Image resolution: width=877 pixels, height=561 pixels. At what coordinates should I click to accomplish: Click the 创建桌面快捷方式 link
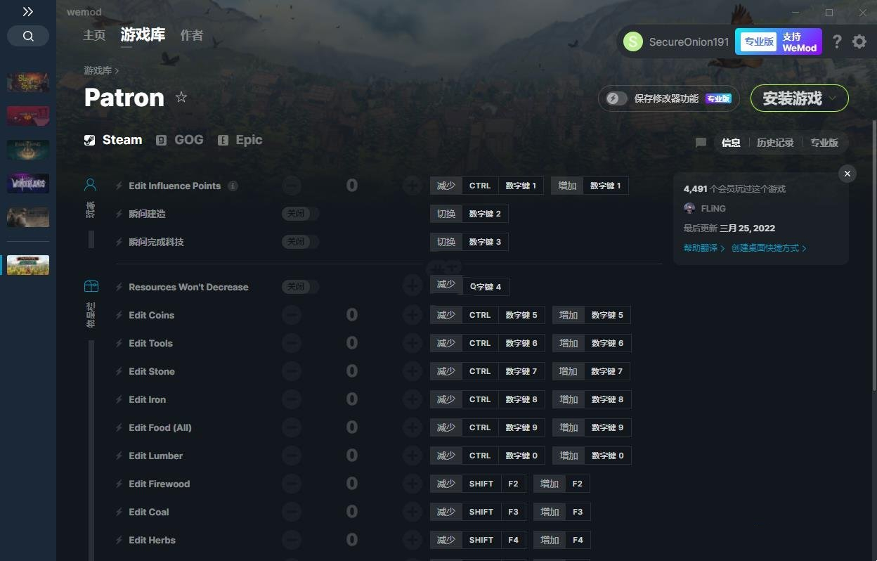[x=769, y=248]
